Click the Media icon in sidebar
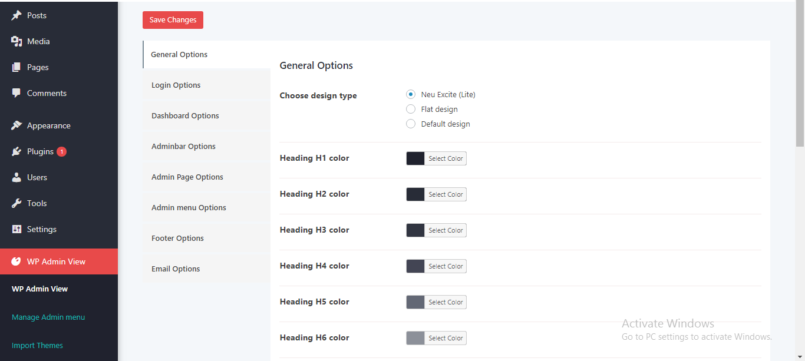Viewport: 805px width, 361px height. click(x=17, y=41)
